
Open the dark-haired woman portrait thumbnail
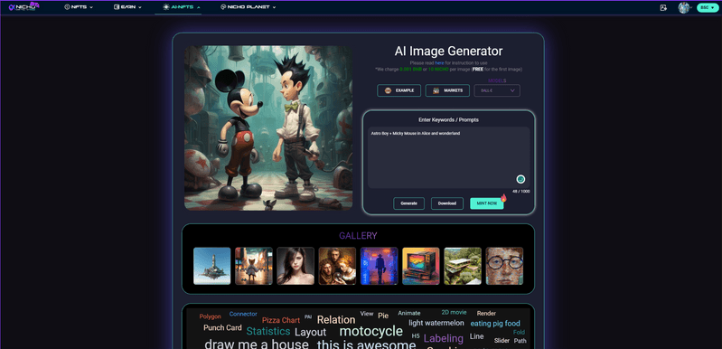295,266
